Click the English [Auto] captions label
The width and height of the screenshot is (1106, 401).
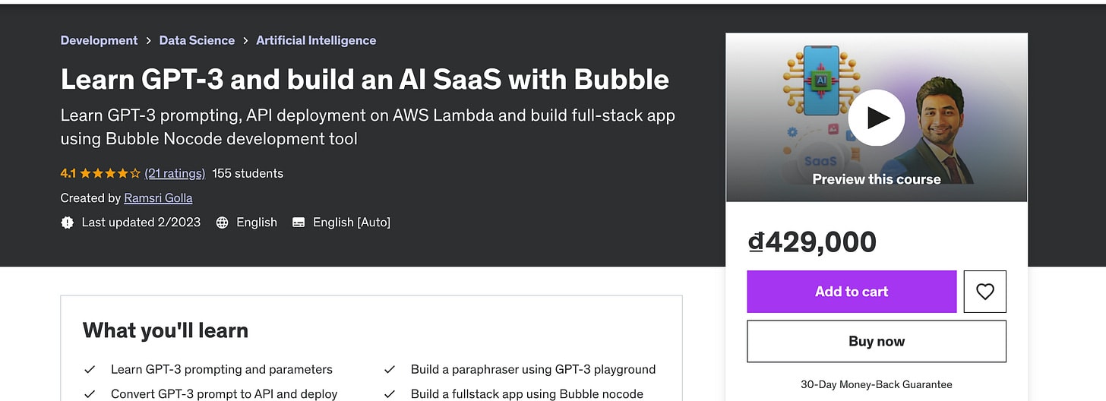tap(352, 223)
